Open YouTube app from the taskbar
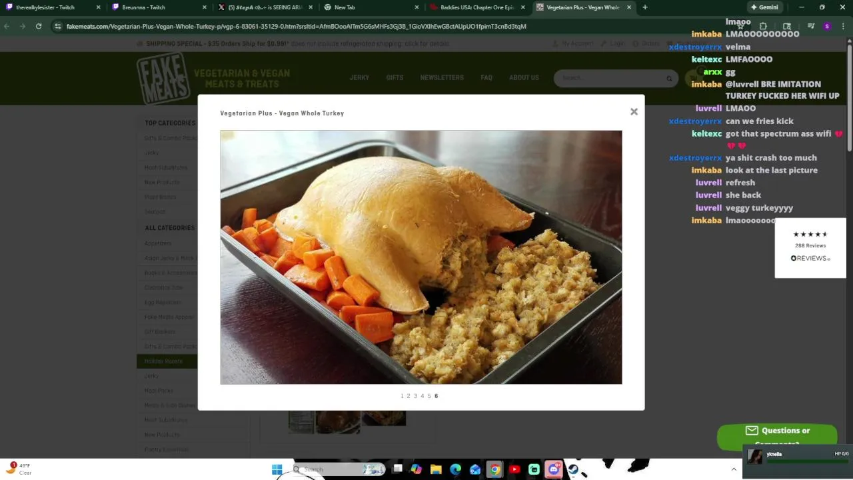Image resolution: width=853 pixels, height=480 pixels. [x=514, y=469]
